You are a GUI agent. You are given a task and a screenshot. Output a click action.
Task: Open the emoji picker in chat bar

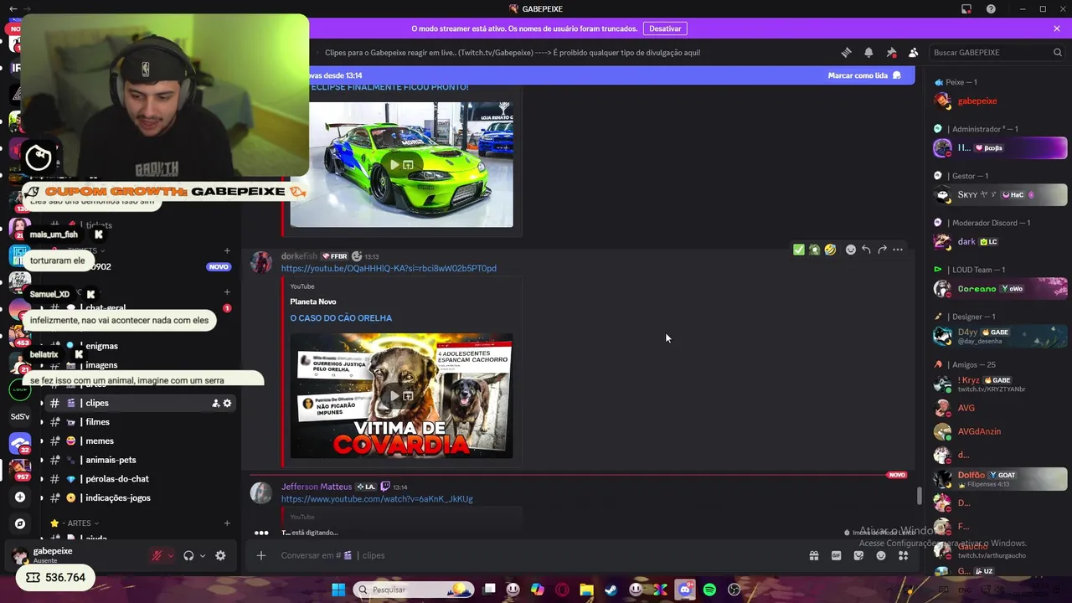point(881,555)
